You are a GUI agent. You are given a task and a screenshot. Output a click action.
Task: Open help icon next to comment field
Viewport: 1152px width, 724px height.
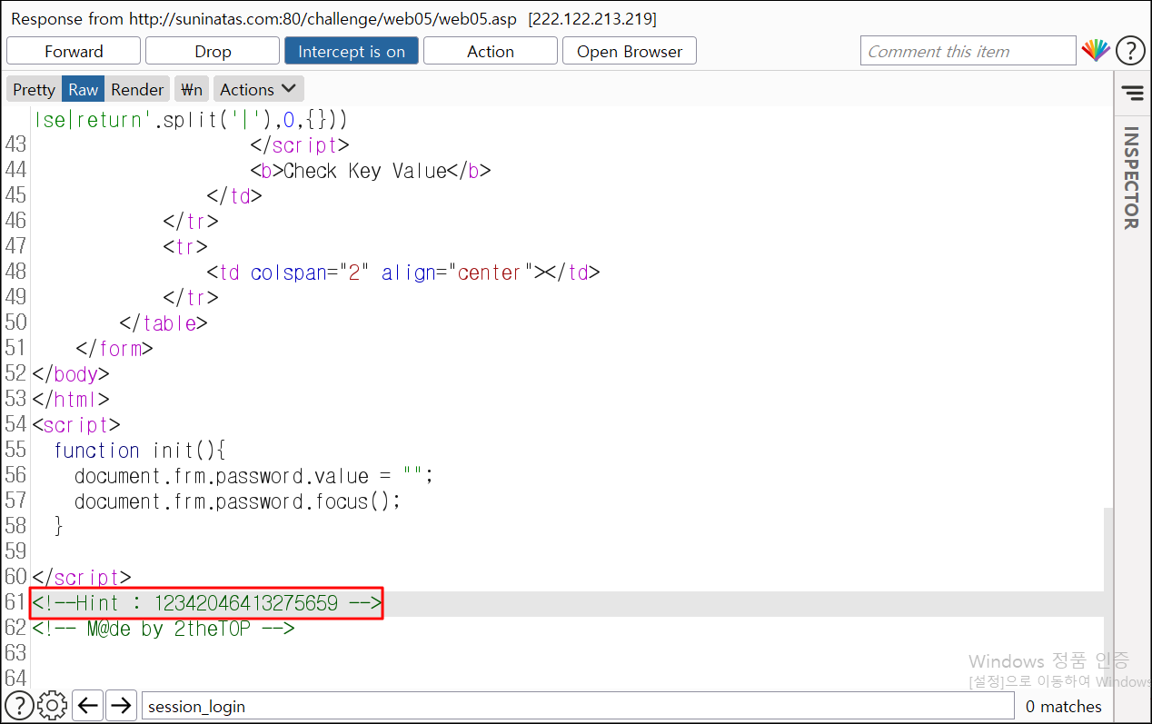pos(1130,50)
